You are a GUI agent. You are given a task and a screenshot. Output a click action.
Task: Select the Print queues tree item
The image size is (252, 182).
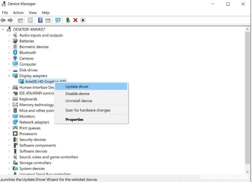tap(30, 128)
